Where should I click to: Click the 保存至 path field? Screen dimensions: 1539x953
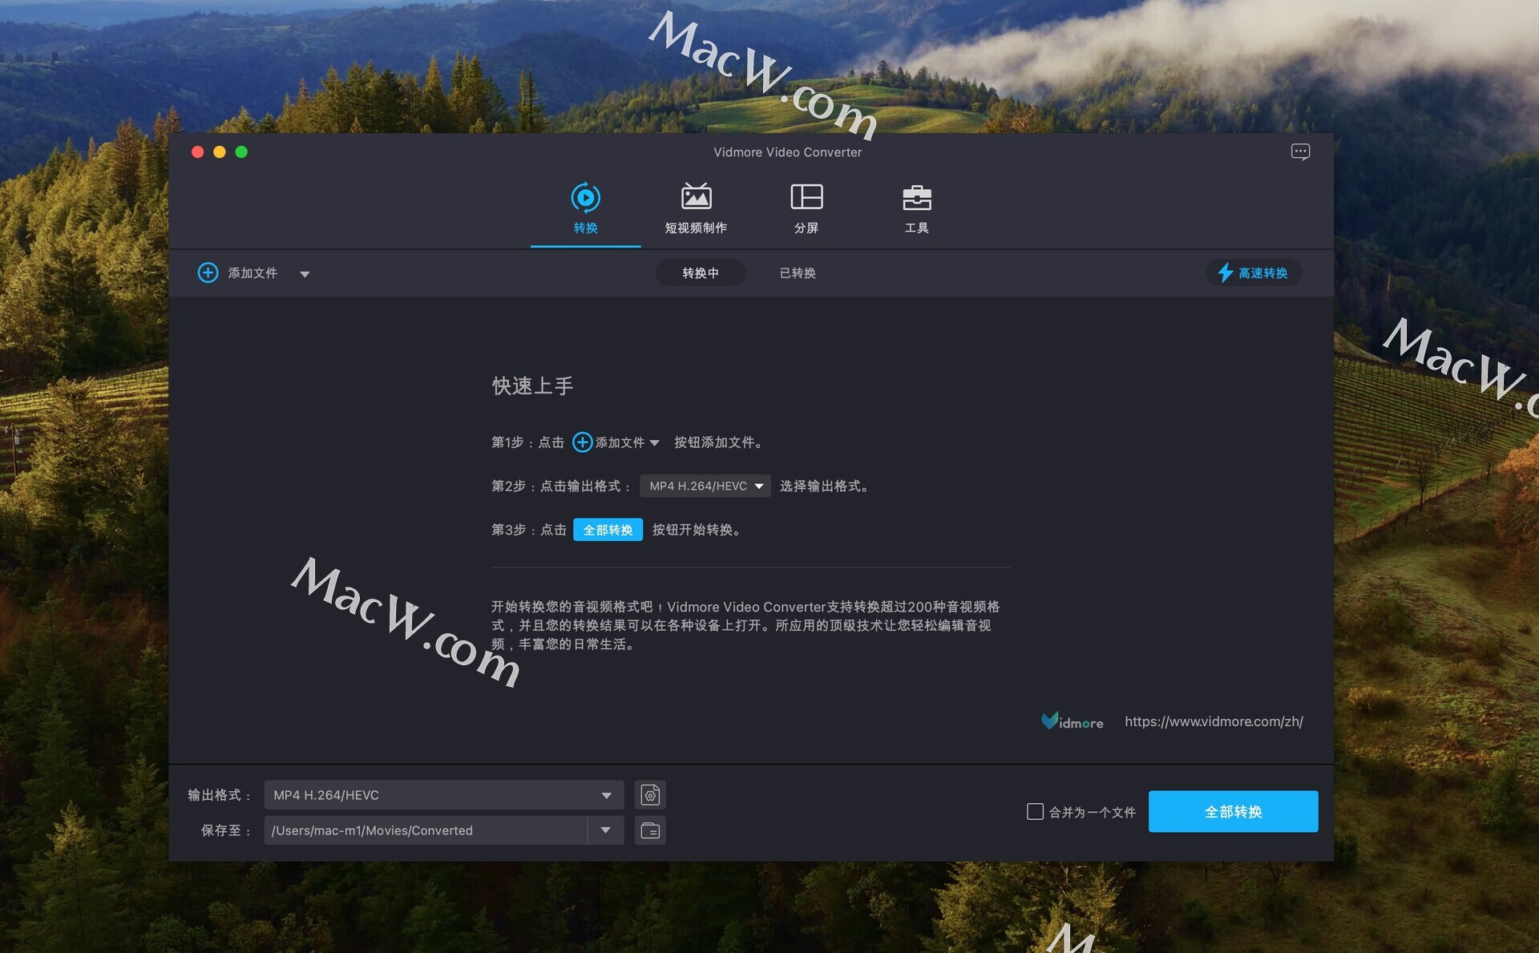pos(426,830)
